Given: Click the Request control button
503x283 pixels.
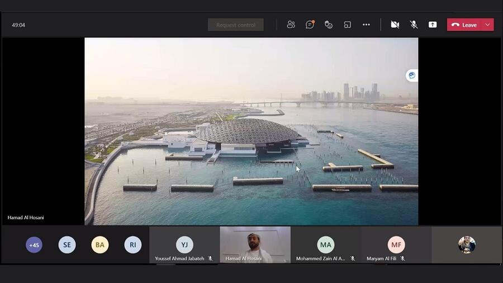Looking at the screenshot, I should click(235, 25).
